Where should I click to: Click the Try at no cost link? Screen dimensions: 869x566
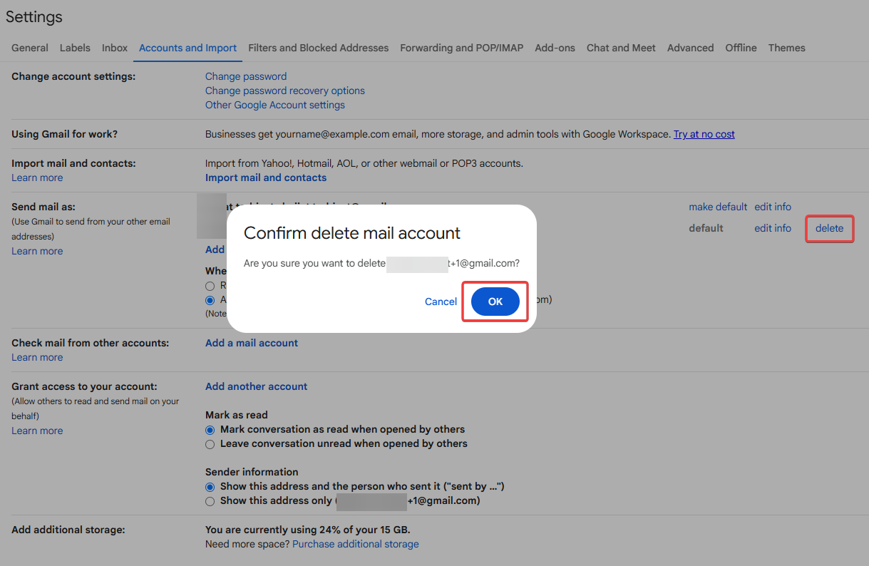pos(704,134)
